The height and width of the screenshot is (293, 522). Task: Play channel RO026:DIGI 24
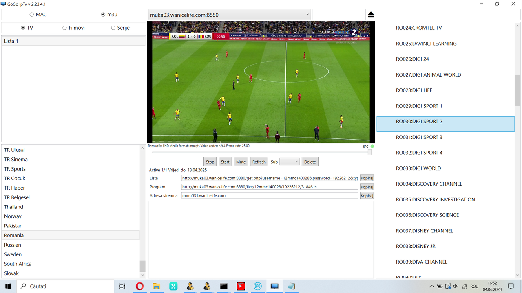pos(445,59)
